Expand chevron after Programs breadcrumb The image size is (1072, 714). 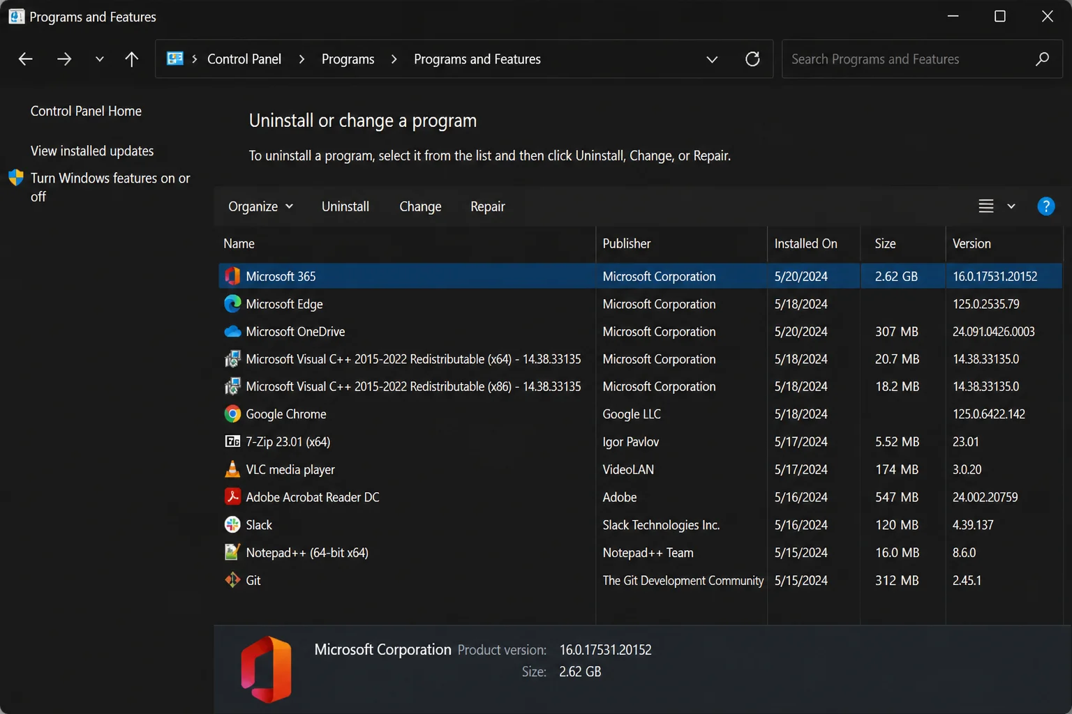point(394,59)
